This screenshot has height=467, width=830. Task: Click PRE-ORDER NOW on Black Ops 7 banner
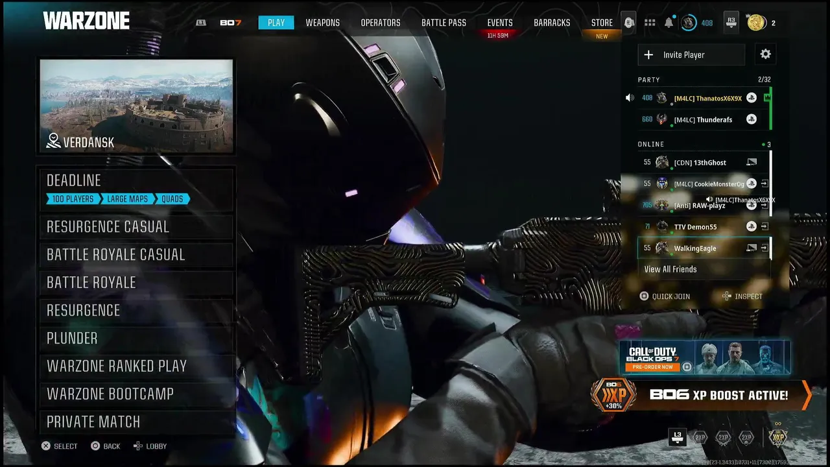point(652,367)
